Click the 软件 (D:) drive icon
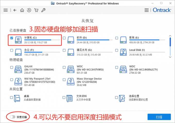The height and width of the screenshot is (123, 175). (71, 40)
